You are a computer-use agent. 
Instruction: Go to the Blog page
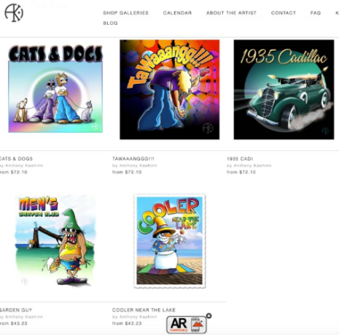[110, 23]
